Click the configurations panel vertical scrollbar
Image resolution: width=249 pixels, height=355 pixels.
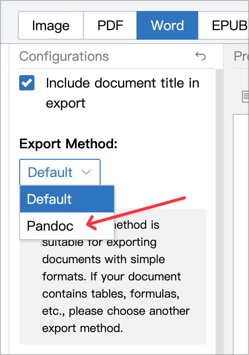pyautogui.click(x=219, y=211)
